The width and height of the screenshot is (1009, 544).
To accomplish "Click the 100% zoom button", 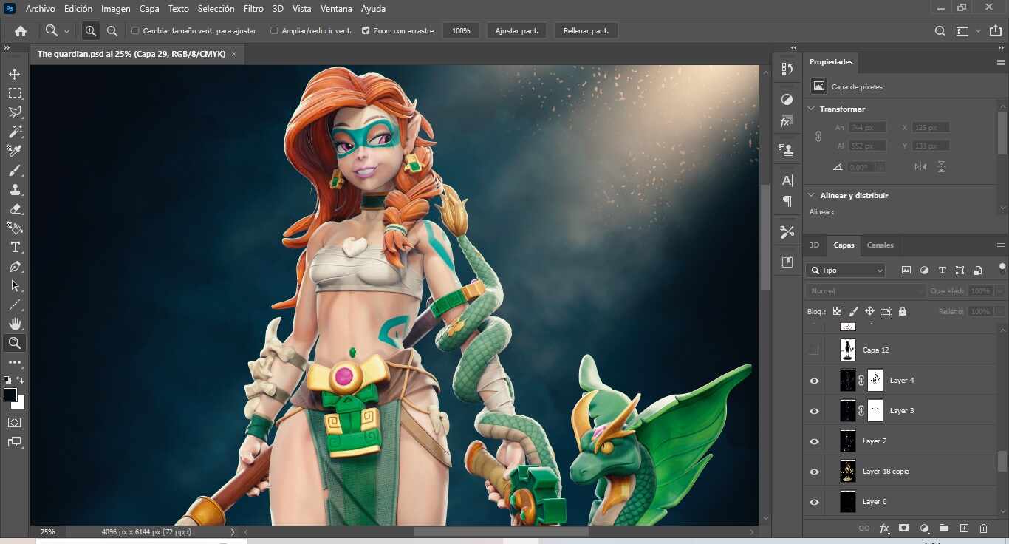I will (x=461, y=31).
